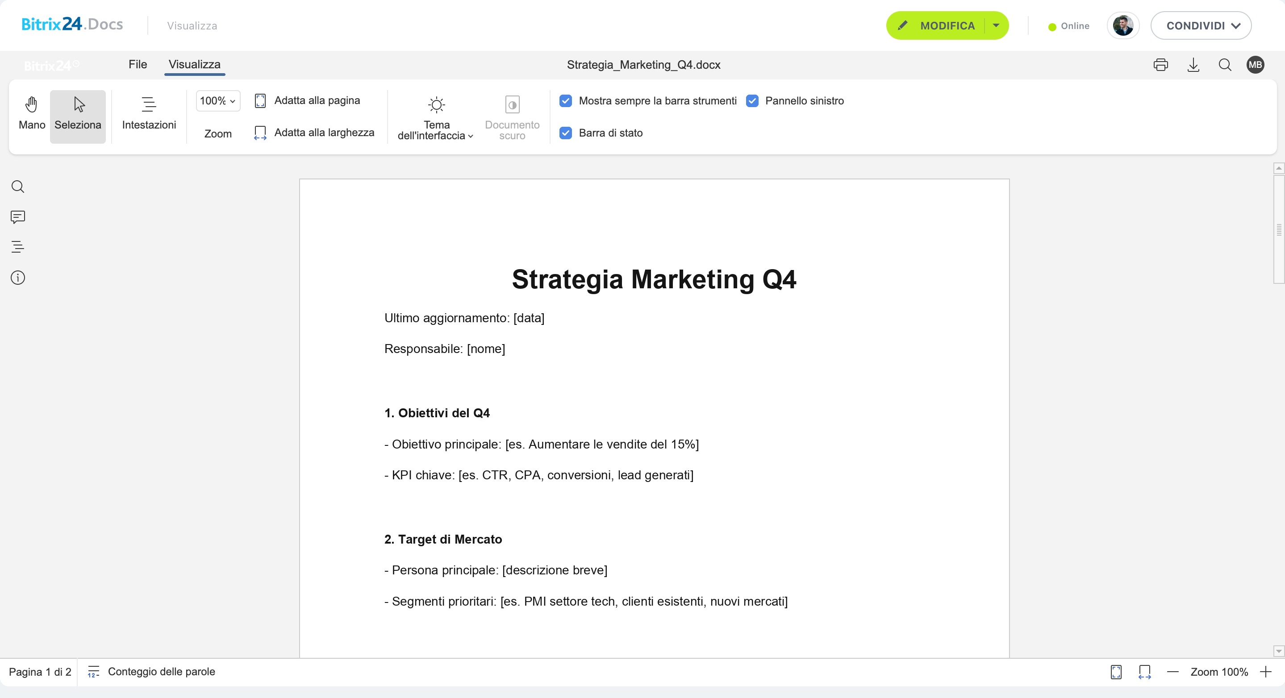Download the document via download icon

(1193, 65)
